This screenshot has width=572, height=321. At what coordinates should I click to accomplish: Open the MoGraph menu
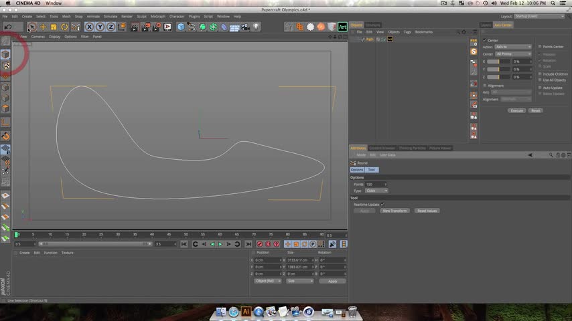[158, 16]
